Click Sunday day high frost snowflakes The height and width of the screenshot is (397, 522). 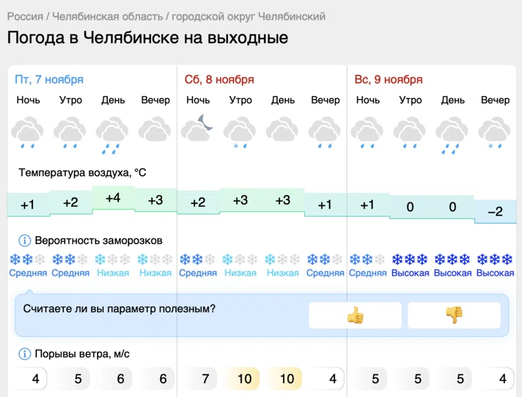tap(453, 260)
